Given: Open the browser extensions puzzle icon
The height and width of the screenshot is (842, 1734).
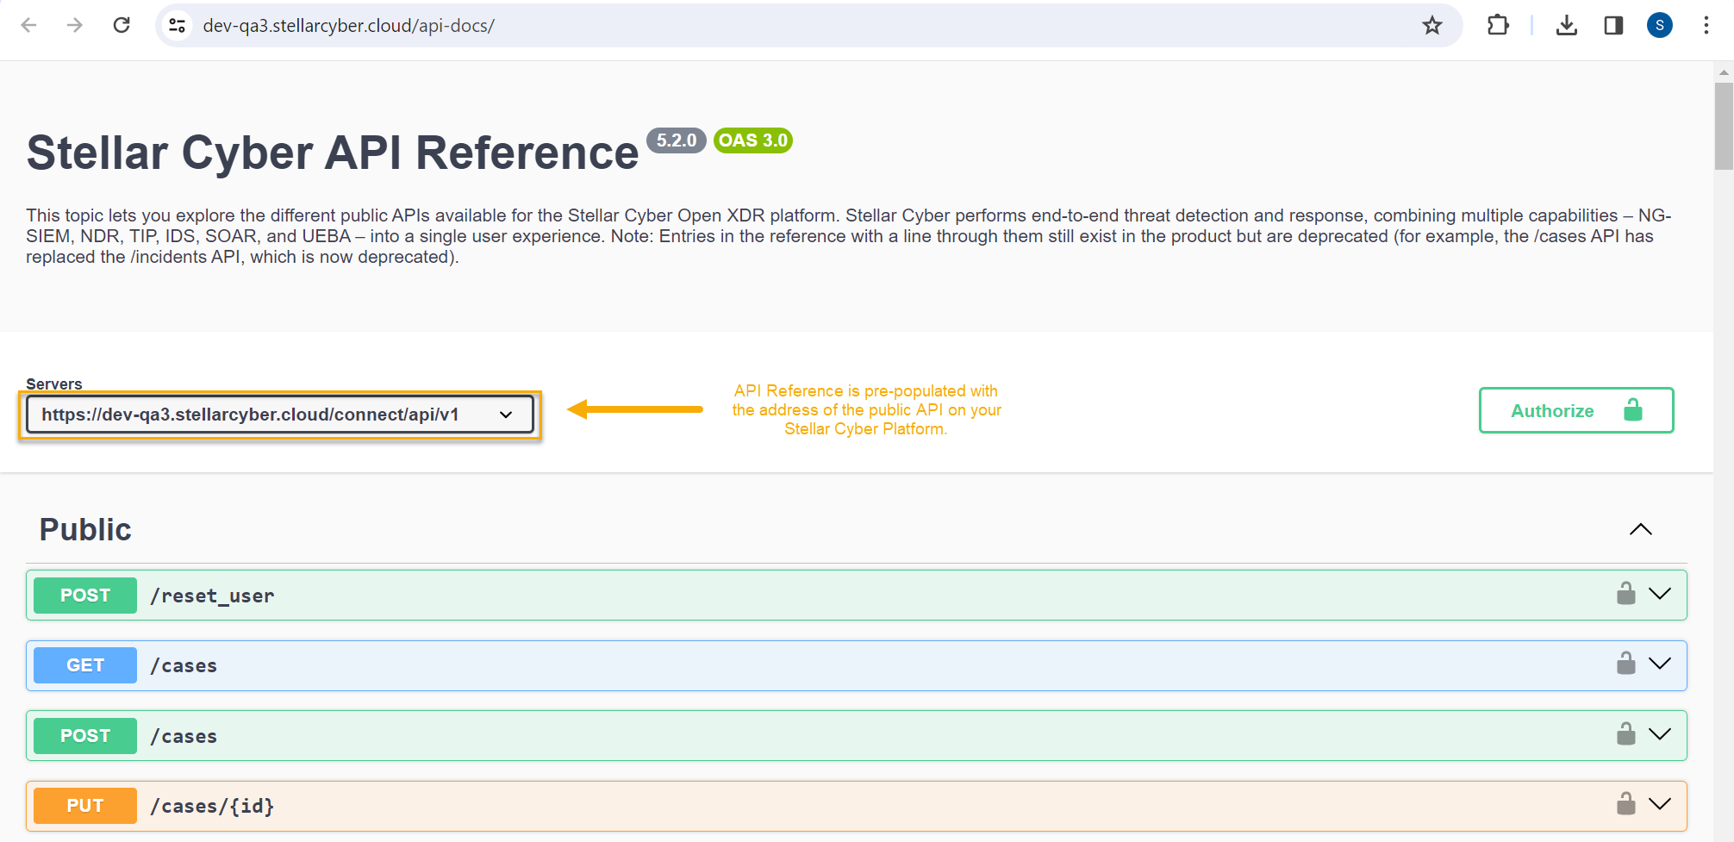Looking at the screenshot, I should pos(1498,26).
